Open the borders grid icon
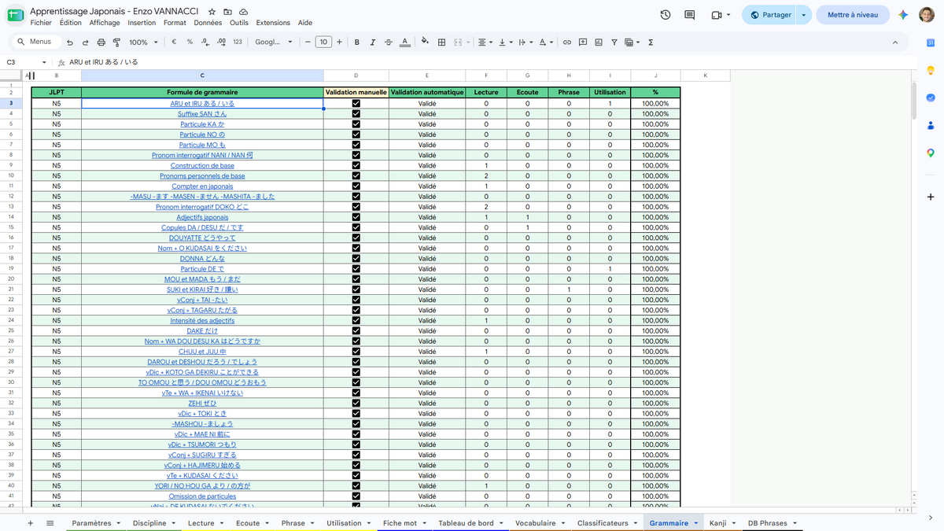Screen dimensions: 944x531 [x=442, y=42]
